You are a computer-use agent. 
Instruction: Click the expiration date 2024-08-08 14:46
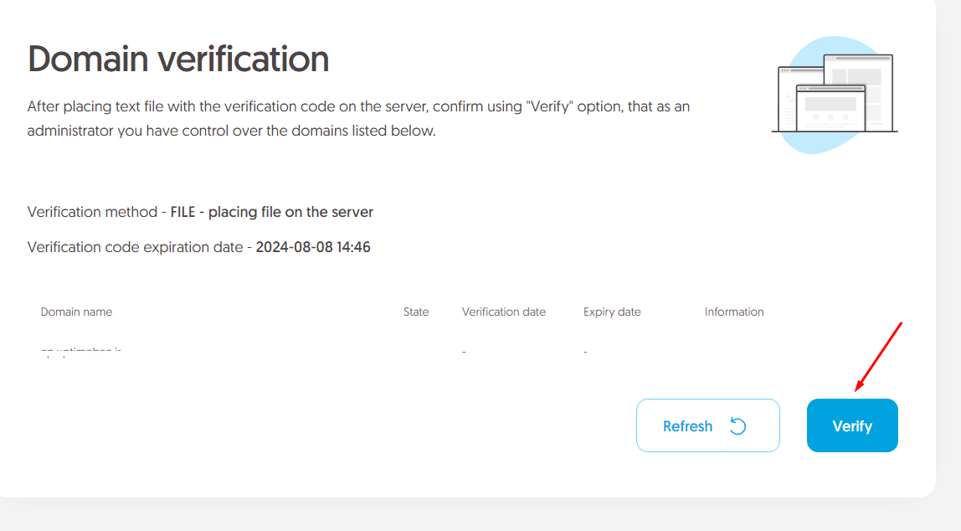point(313,247)
